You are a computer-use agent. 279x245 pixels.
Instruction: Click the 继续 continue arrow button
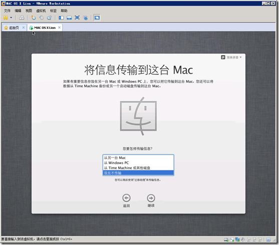[x=151, y=198]
